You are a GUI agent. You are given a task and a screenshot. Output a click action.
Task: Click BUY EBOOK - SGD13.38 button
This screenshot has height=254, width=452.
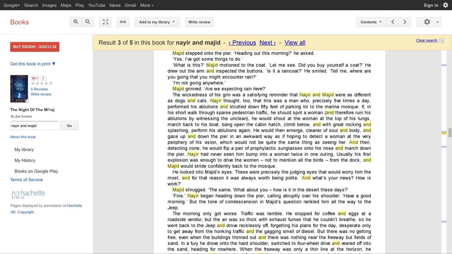click(35, 47)
